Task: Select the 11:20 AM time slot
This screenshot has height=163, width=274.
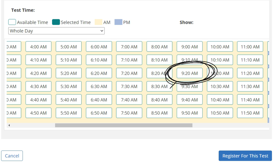Action: point(250,73)
